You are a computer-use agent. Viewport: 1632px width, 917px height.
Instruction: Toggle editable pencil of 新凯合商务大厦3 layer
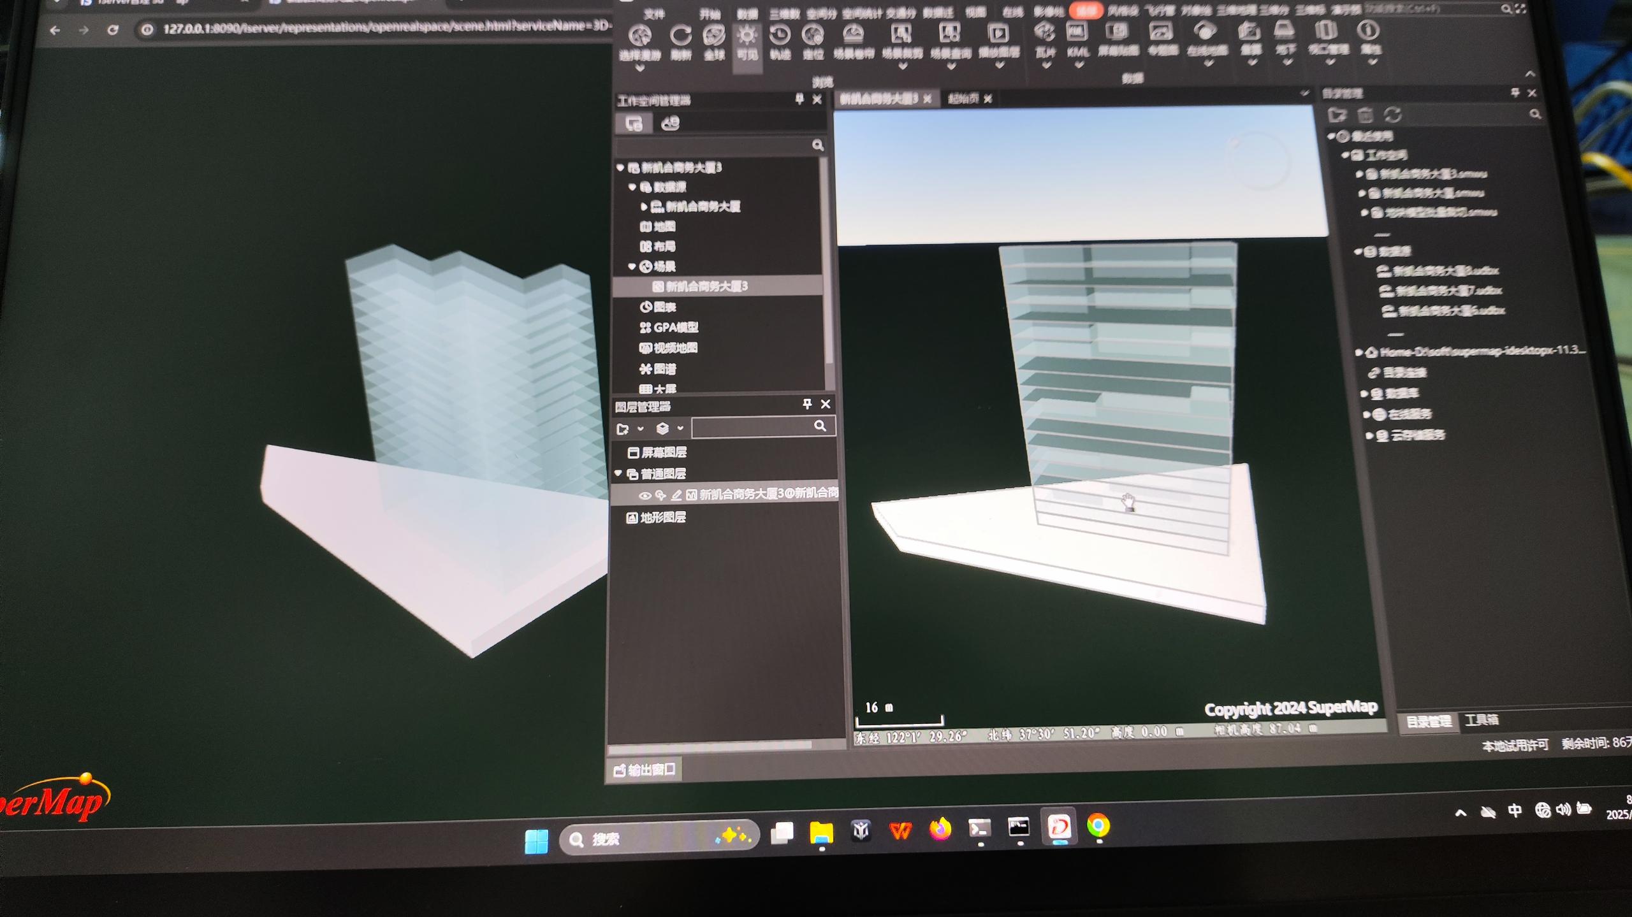676,495
